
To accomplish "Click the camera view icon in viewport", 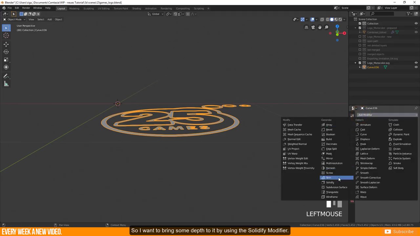I will tap(313, 28).
